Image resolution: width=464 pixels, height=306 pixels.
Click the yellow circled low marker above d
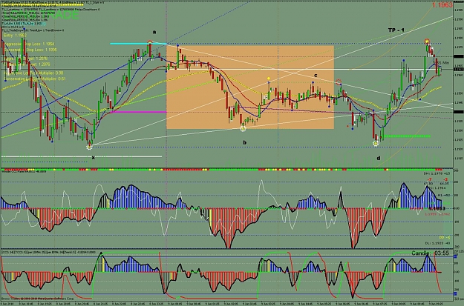point(376,144)
